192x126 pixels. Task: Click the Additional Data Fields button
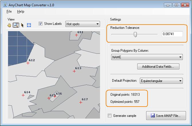click(x=160, y=67)
